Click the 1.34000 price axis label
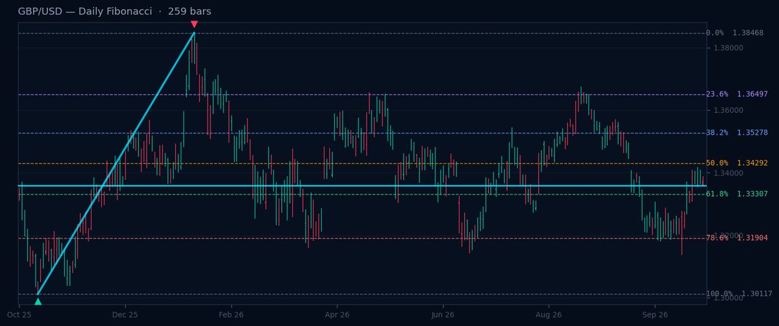This screenshot has width=779, height=326. point(728,173)
